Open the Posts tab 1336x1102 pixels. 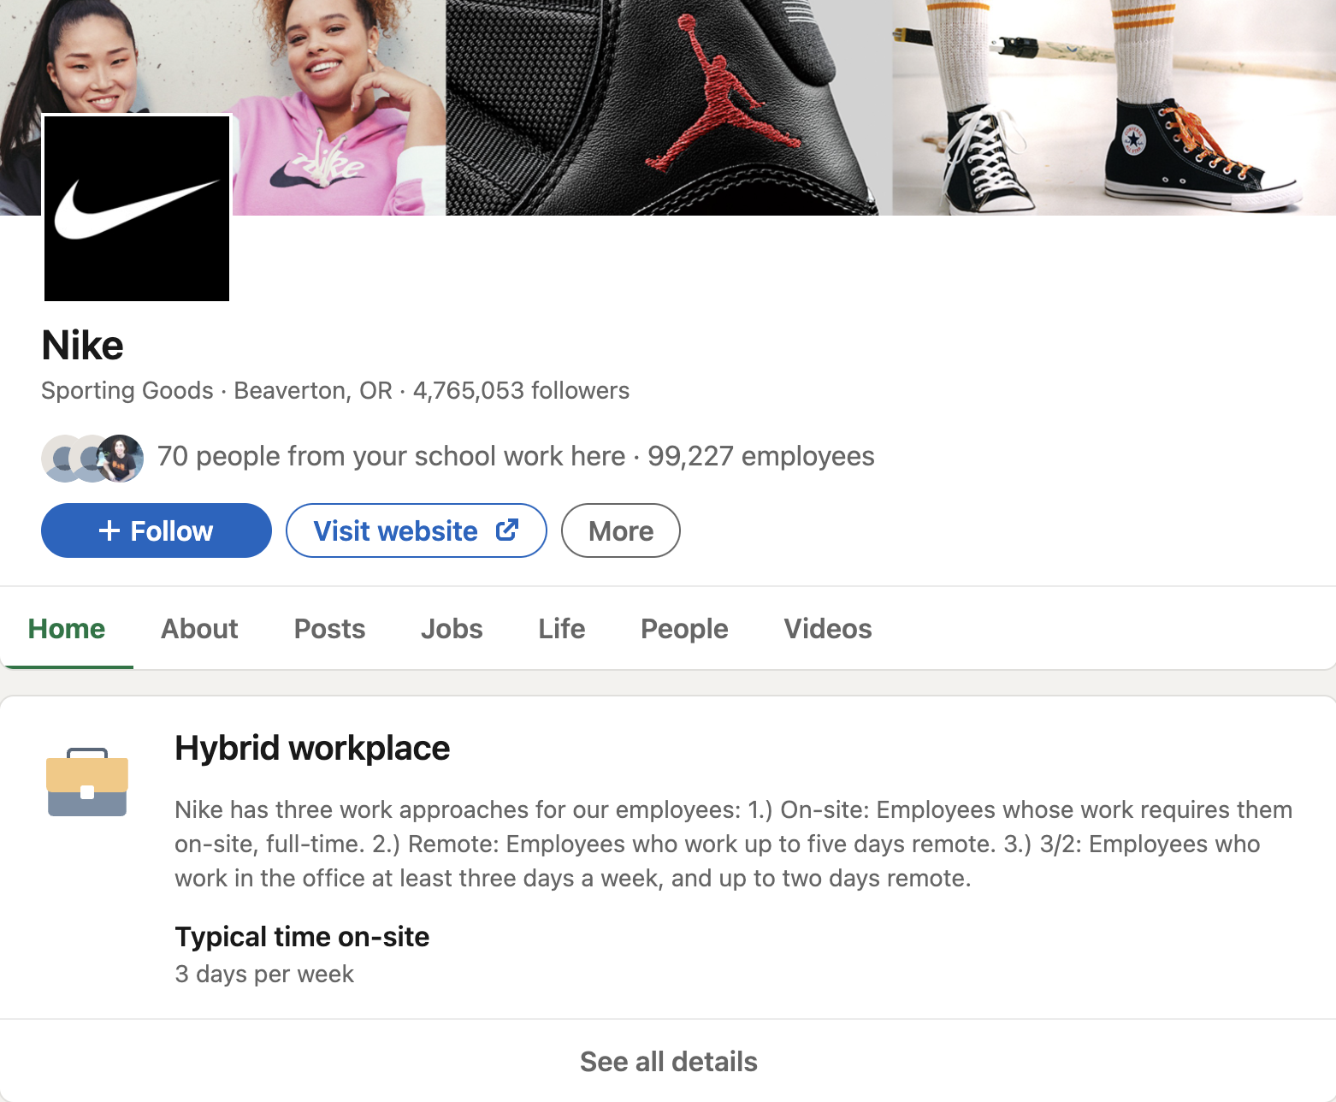pos(329,629)
